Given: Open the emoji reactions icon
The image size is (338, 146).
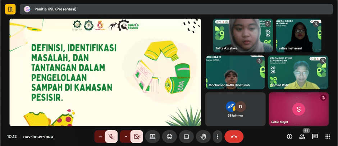Looking at the screenshot, I should click(169, 136).
